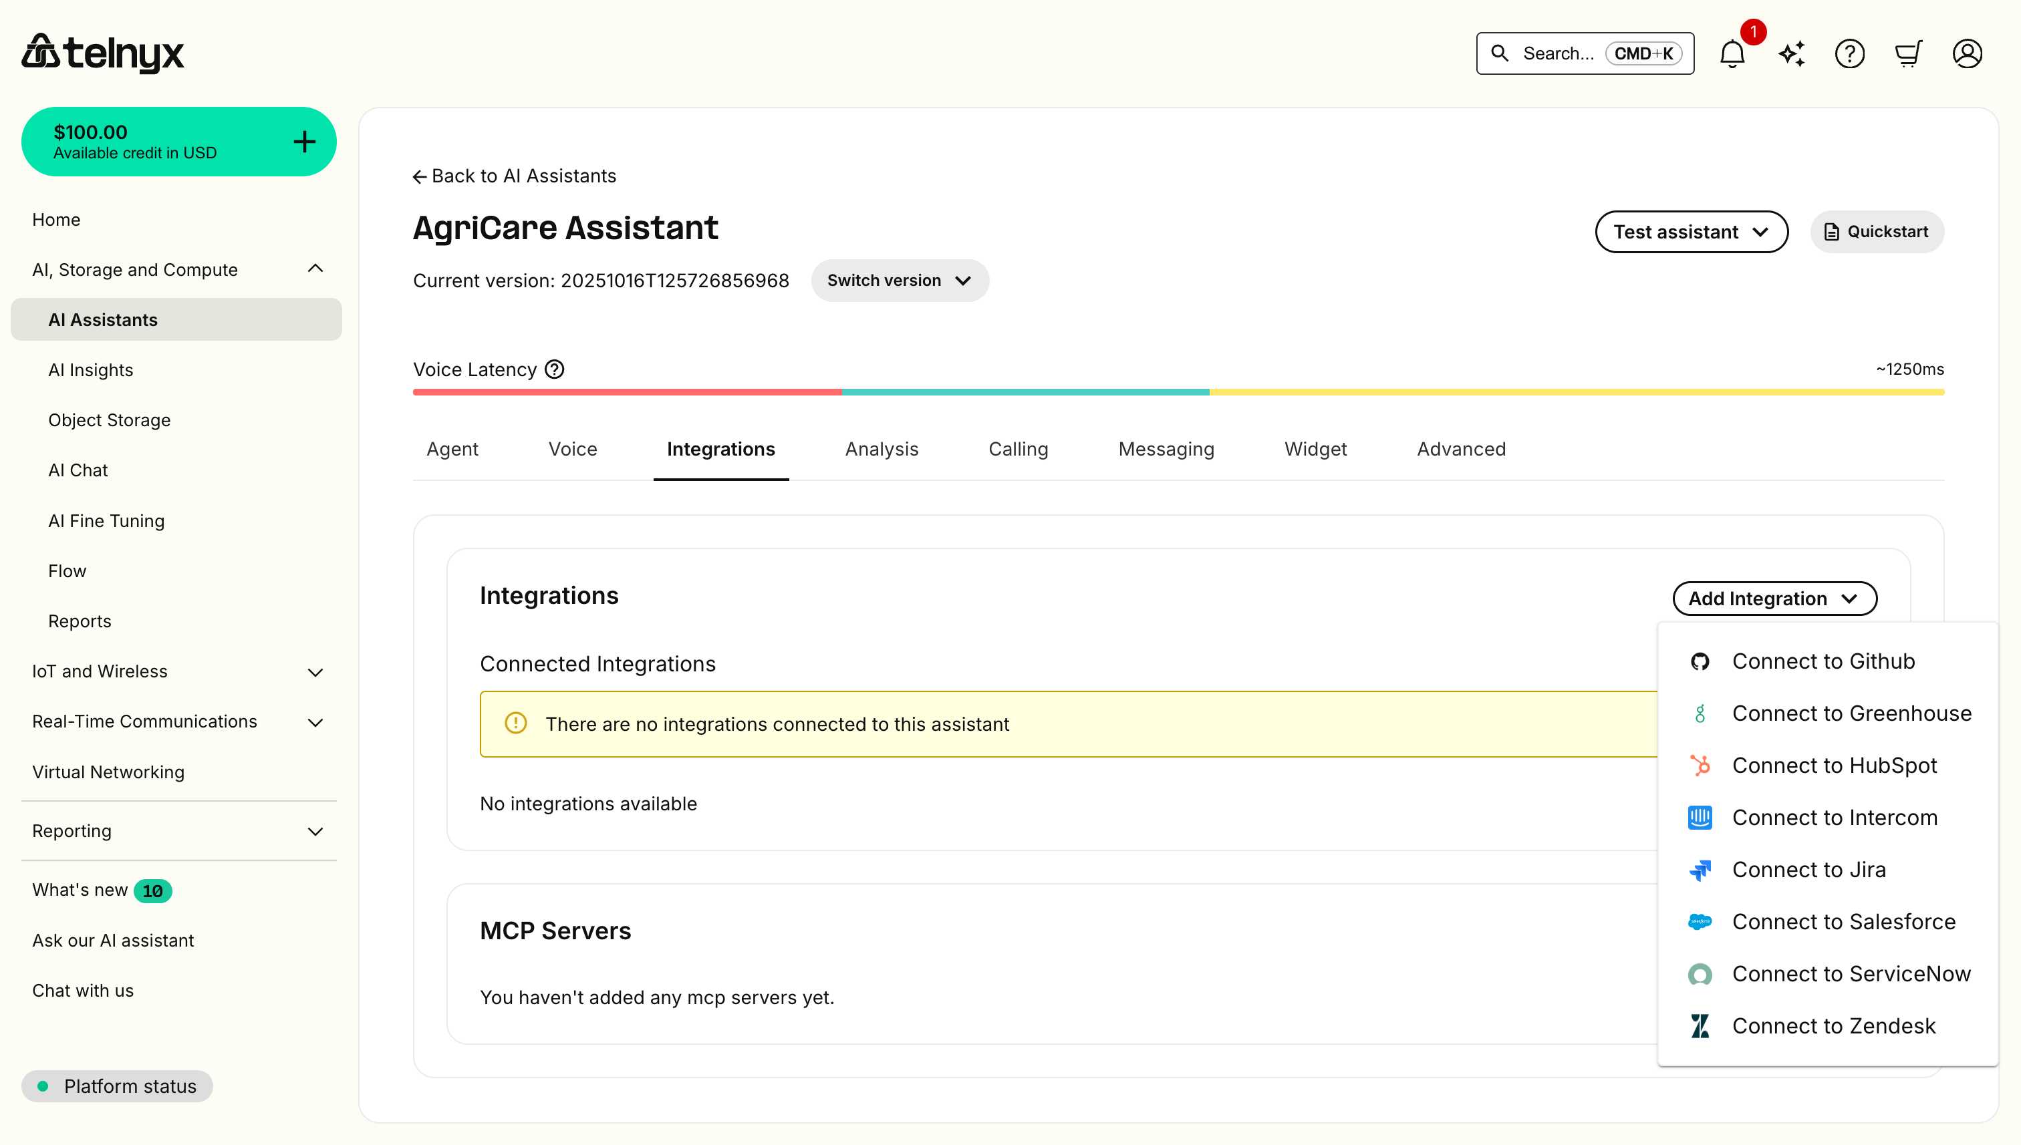Open the account profile icon

click(1968, 53)
